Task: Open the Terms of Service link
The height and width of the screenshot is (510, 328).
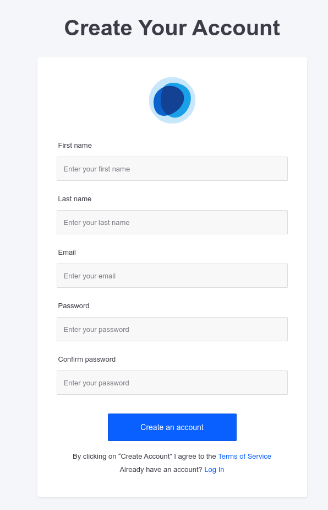Action: pos(244,457)
